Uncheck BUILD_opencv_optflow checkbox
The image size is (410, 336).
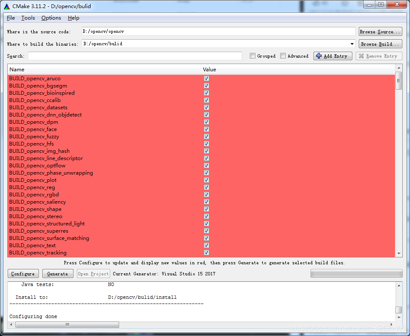point(206,166)
